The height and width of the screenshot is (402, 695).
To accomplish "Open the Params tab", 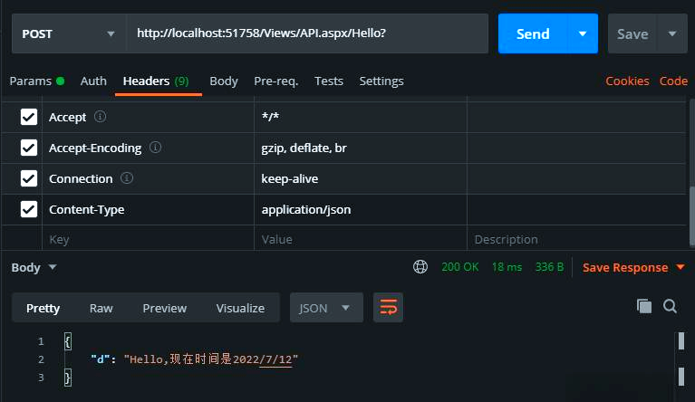I will coord(31,81).
